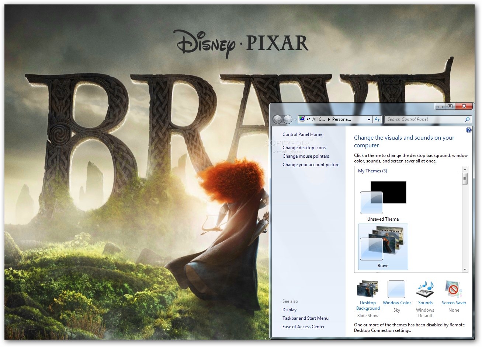Viewport: 482px width, 347px height.
Task: Open Control Panel Home
Action: point(302,134)
